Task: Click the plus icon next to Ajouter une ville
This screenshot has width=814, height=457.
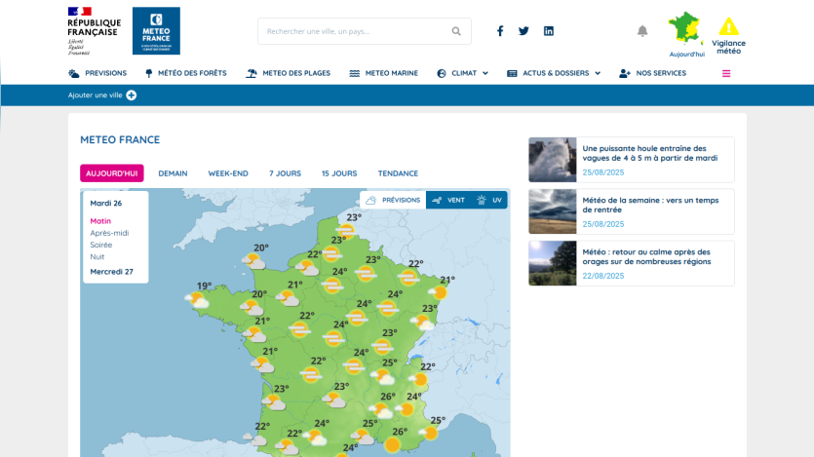Action: [132, 95]
